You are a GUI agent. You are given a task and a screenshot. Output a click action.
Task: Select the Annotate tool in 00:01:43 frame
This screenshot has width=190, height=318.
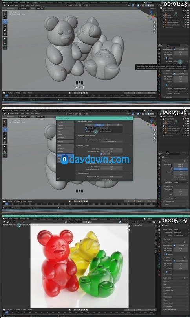point(5,39)
